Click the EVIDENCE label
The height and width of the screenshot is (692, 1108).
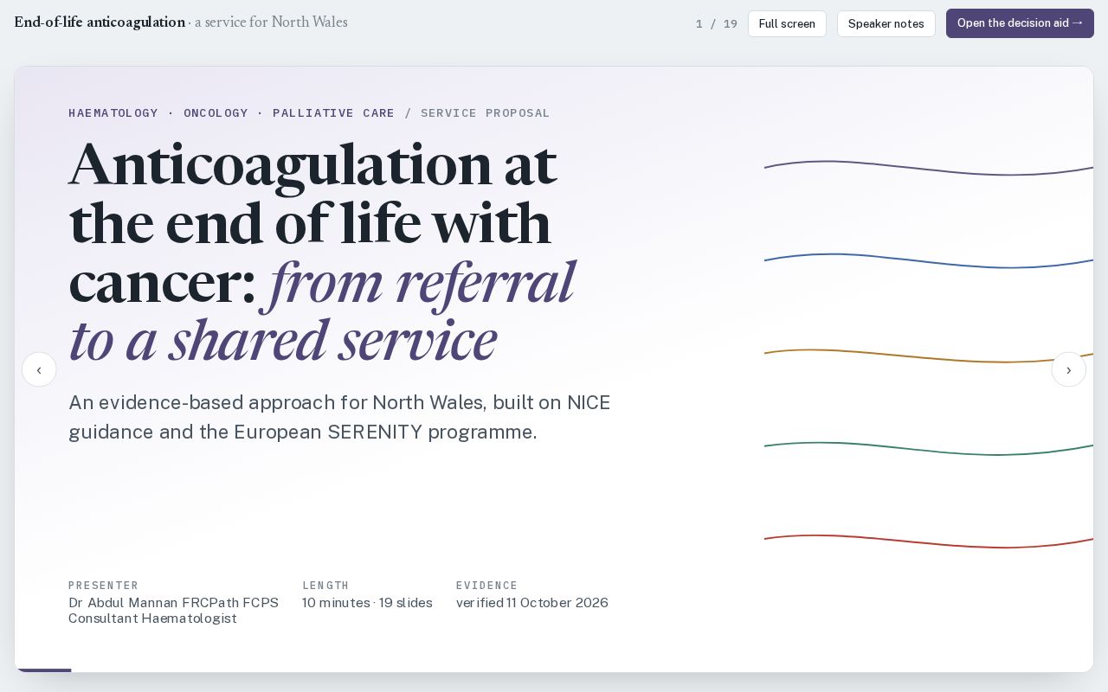point(486,586)
